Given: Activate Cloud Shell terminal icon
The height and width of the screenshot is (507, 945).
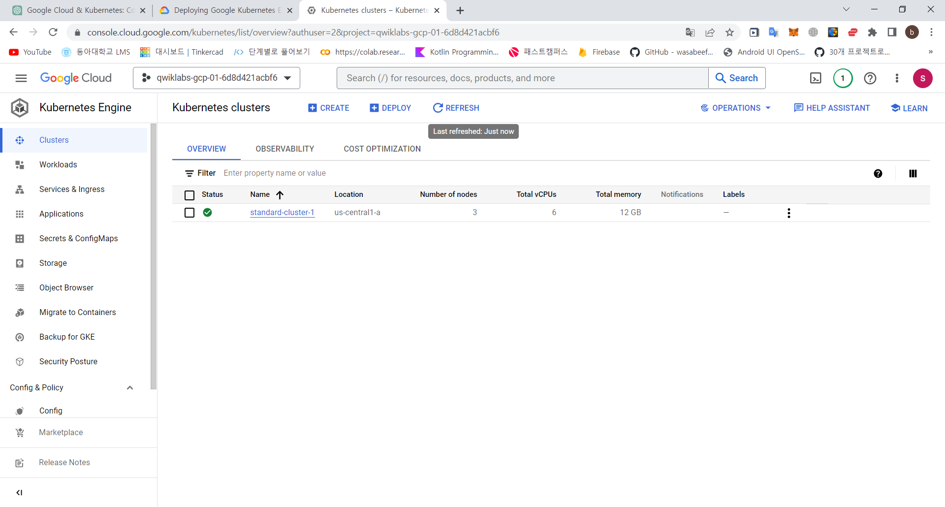Looking at the screenshot, I should 816,78.
